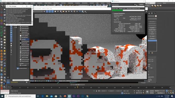Go to the start frame

pyautogui.click(x=135, y=91)
